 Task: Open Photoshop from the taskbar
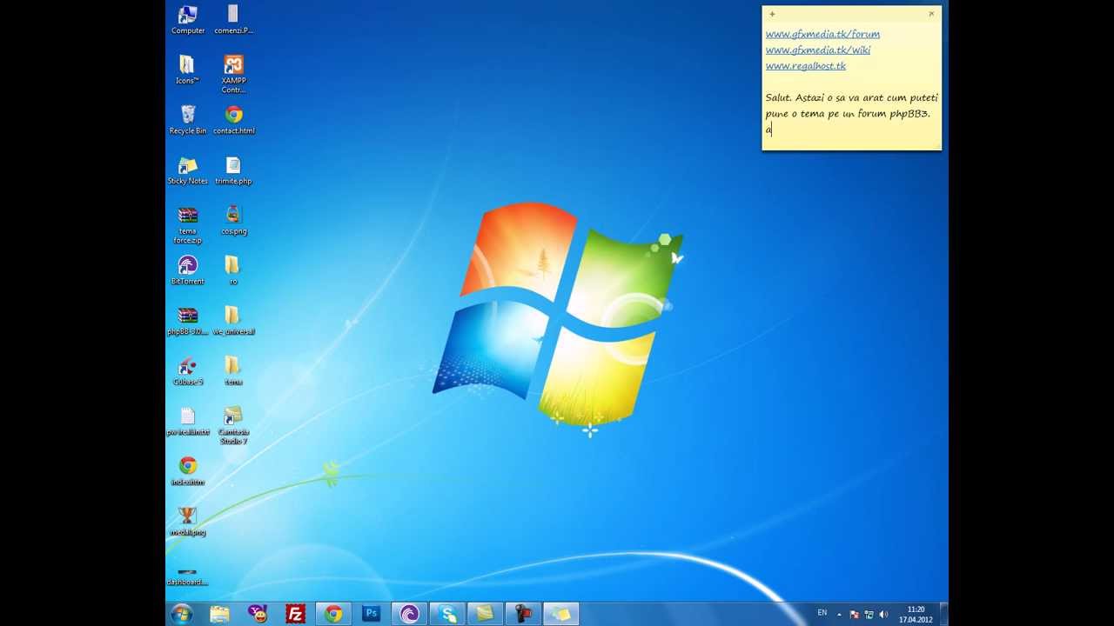372,614
